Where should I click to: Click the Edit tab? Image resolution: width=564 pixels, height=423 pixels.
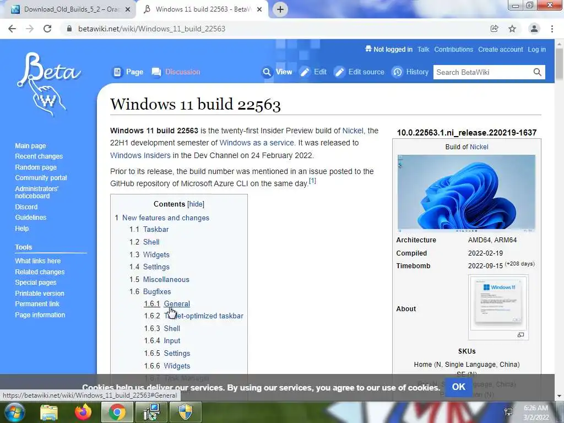[313, 72]
